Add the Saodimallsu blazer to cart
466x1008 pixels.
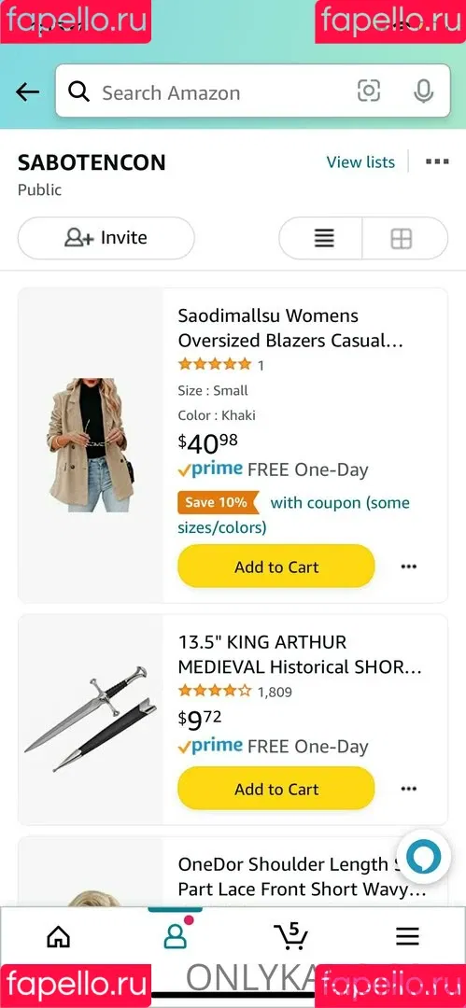[276, 567]
